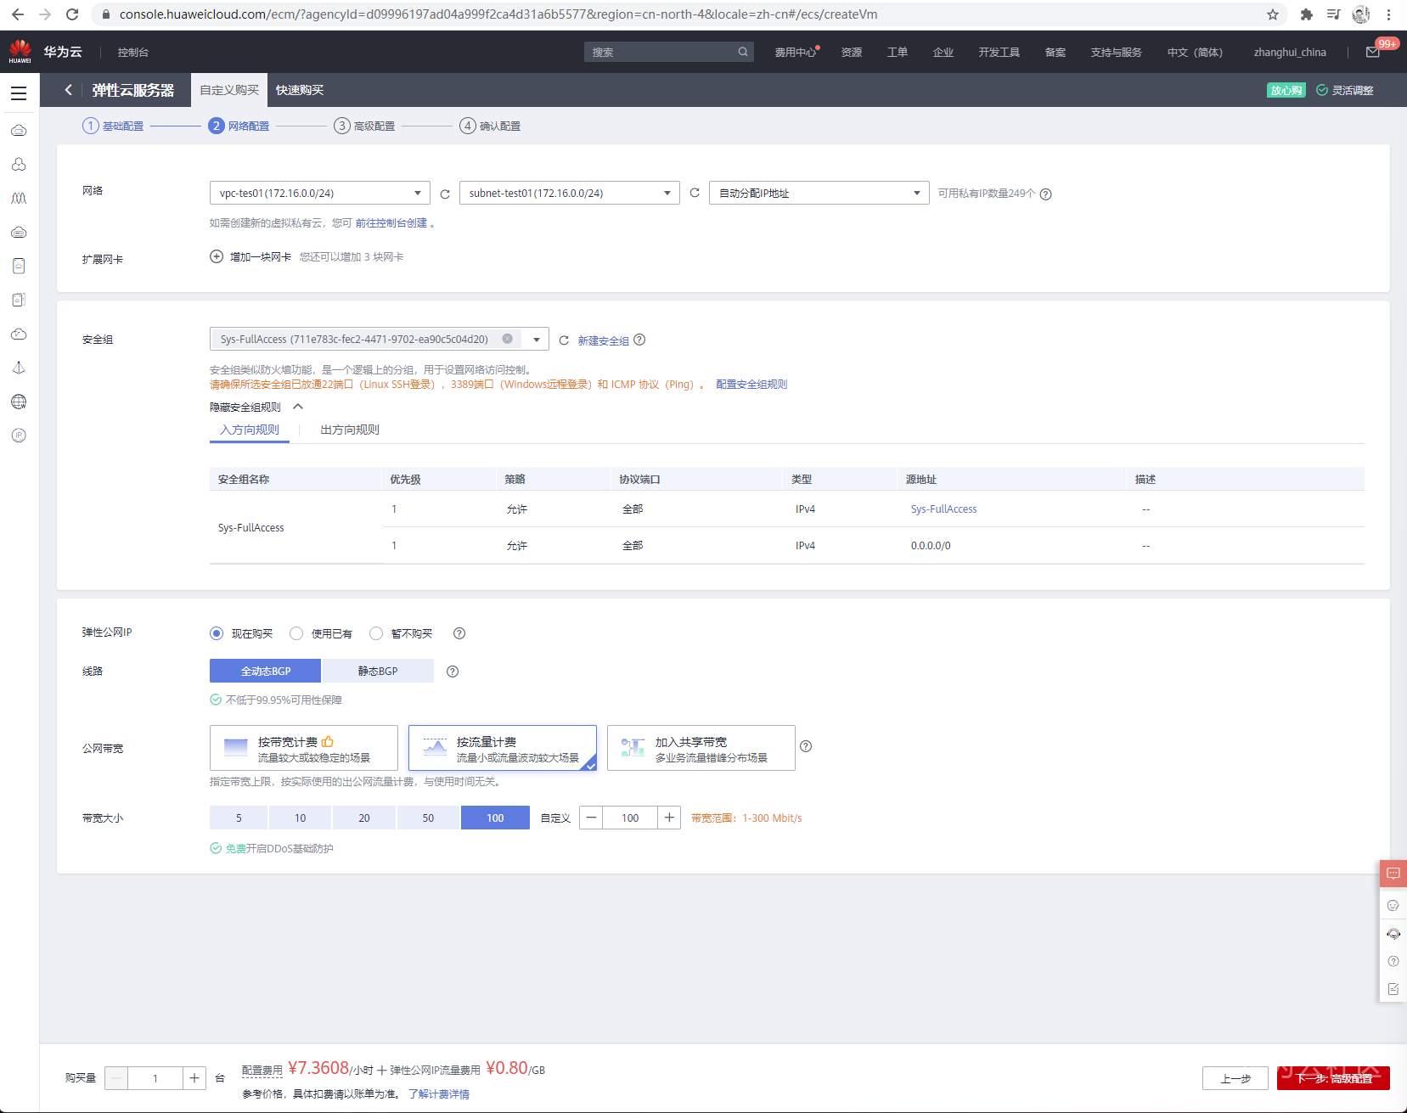Open the 开发工具 menu
This screenshot has width=1407, height=1113.
[x=999, y=53]
